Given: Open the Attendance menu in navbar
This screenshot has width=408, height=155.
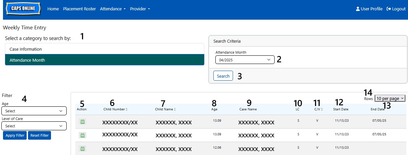Looking at the screenshot, I should pos(113,9).
